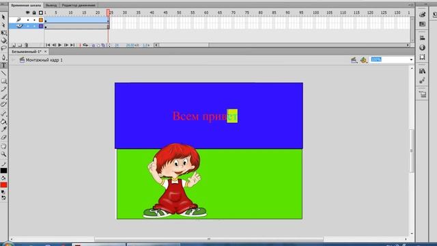This screenshot has height=246, width=437.
Task: Toggle onion skin outlines
Action: pos(98,45)
